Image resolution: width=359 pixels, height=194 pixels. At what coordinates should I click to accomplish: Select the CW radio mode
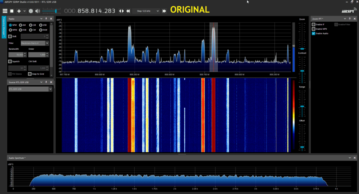(x=33, y=30)
